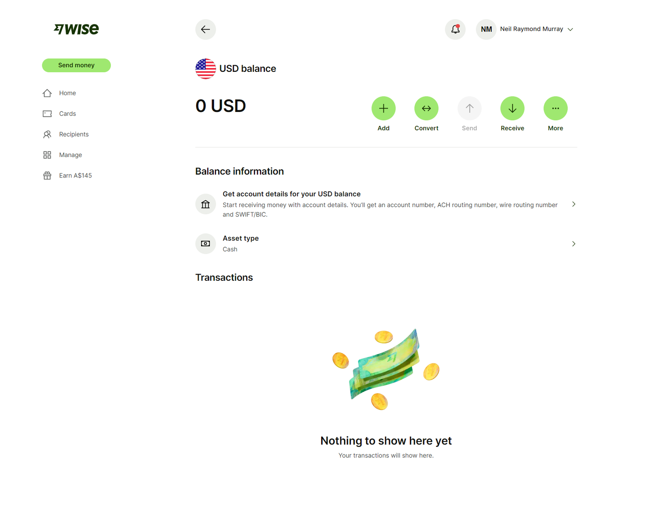Expand the account details row chevron
The height and width of the screenshot is (505, 669).
click(574, 204)
